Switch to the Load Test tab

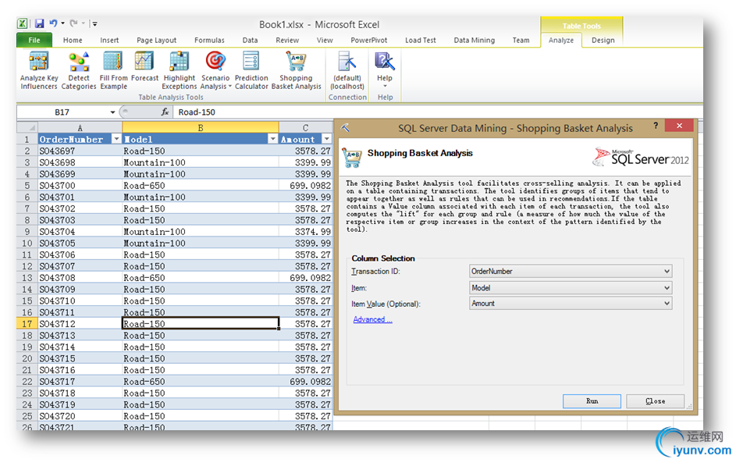click(421, 41)
